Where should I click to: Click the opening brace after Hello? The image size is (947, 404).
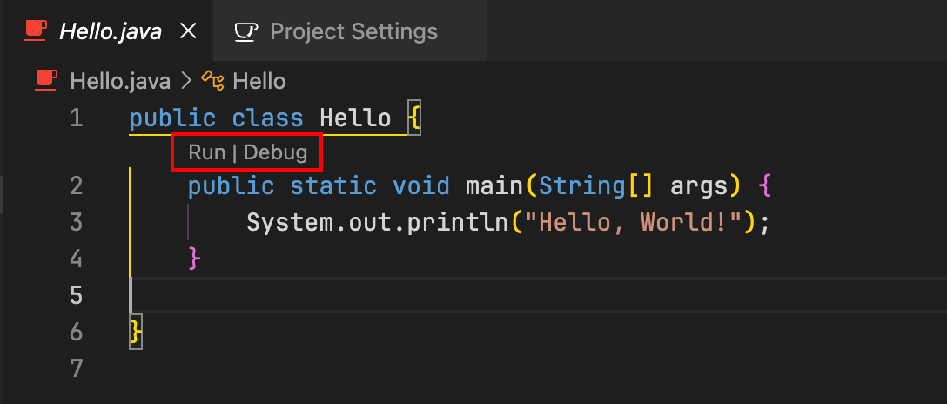click(x=413, y=118)
